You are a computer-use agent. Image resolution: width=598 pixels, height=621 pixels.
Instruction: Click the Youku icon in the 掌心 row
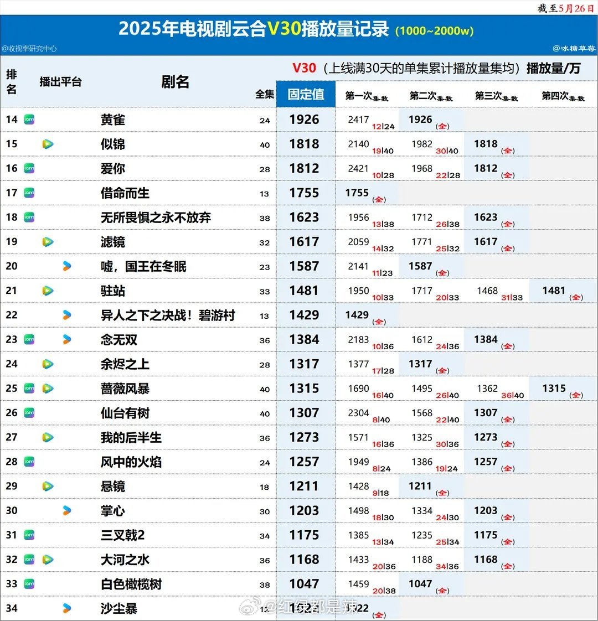pyautogui.click(x=67, y=510)
